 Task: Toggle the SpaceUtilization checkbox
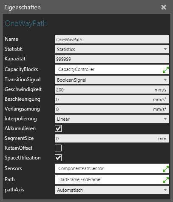coord(58,158)
